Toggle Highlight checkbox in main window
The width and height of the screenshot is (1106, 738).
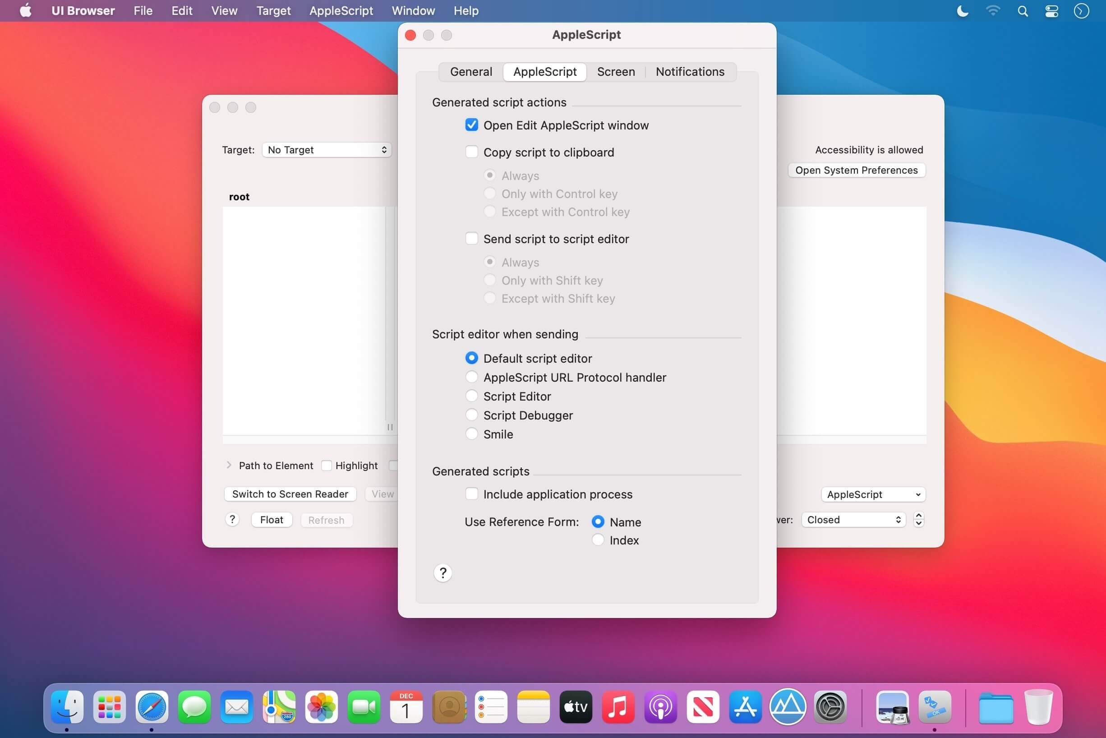[x=326, y=466]
